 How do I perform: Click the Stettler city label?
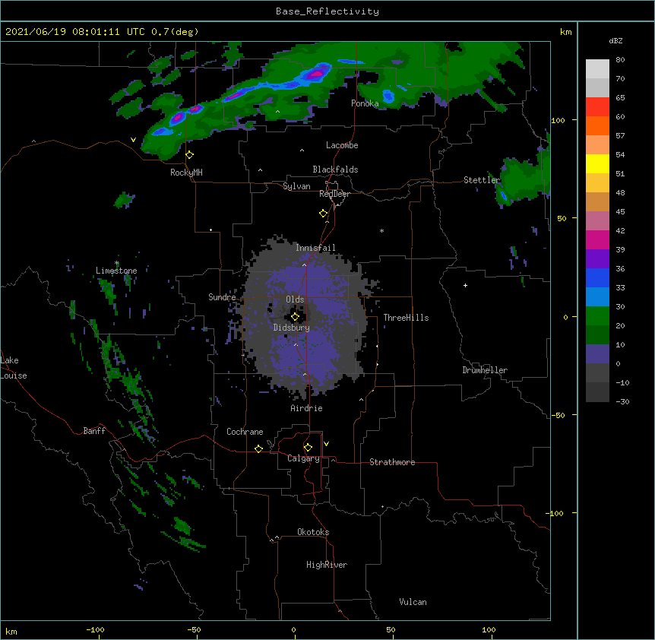pyautogui.click(x=482, y=180)
